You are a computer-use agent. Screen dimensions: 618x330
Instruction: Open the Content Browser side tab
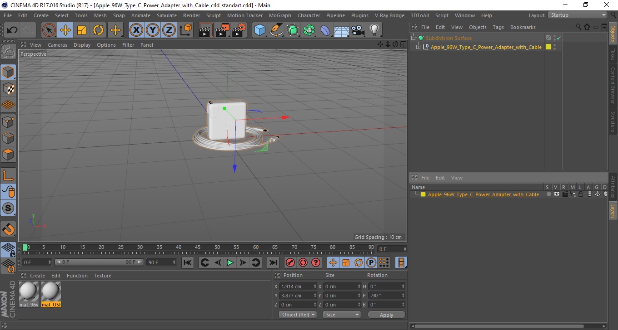tap(613, 85)
